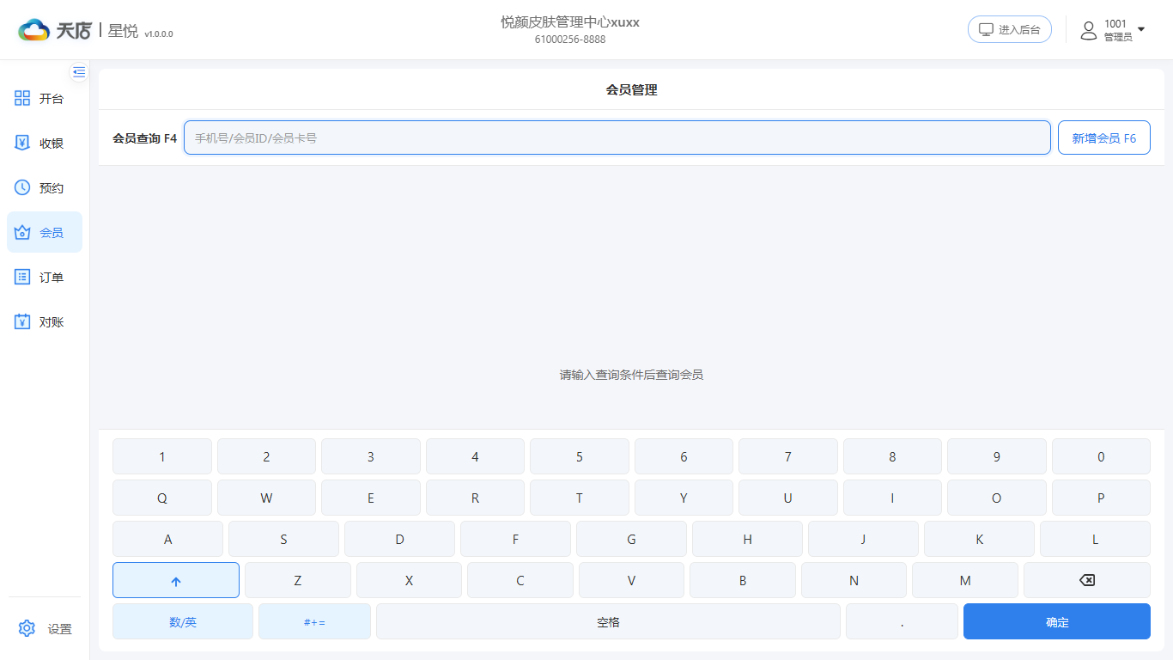
Task: Click the phone number 61000256-8888
Action: (570, 40)
